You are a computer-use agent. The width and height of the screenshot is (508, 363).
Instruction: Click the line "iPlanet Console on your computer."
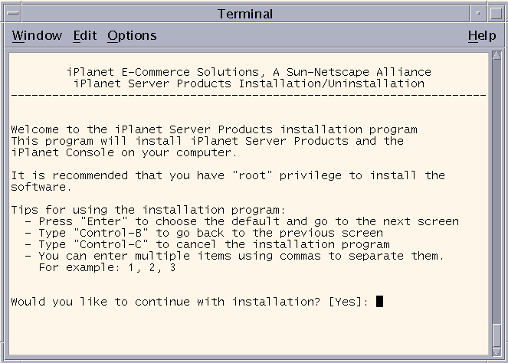coord(124,152)
